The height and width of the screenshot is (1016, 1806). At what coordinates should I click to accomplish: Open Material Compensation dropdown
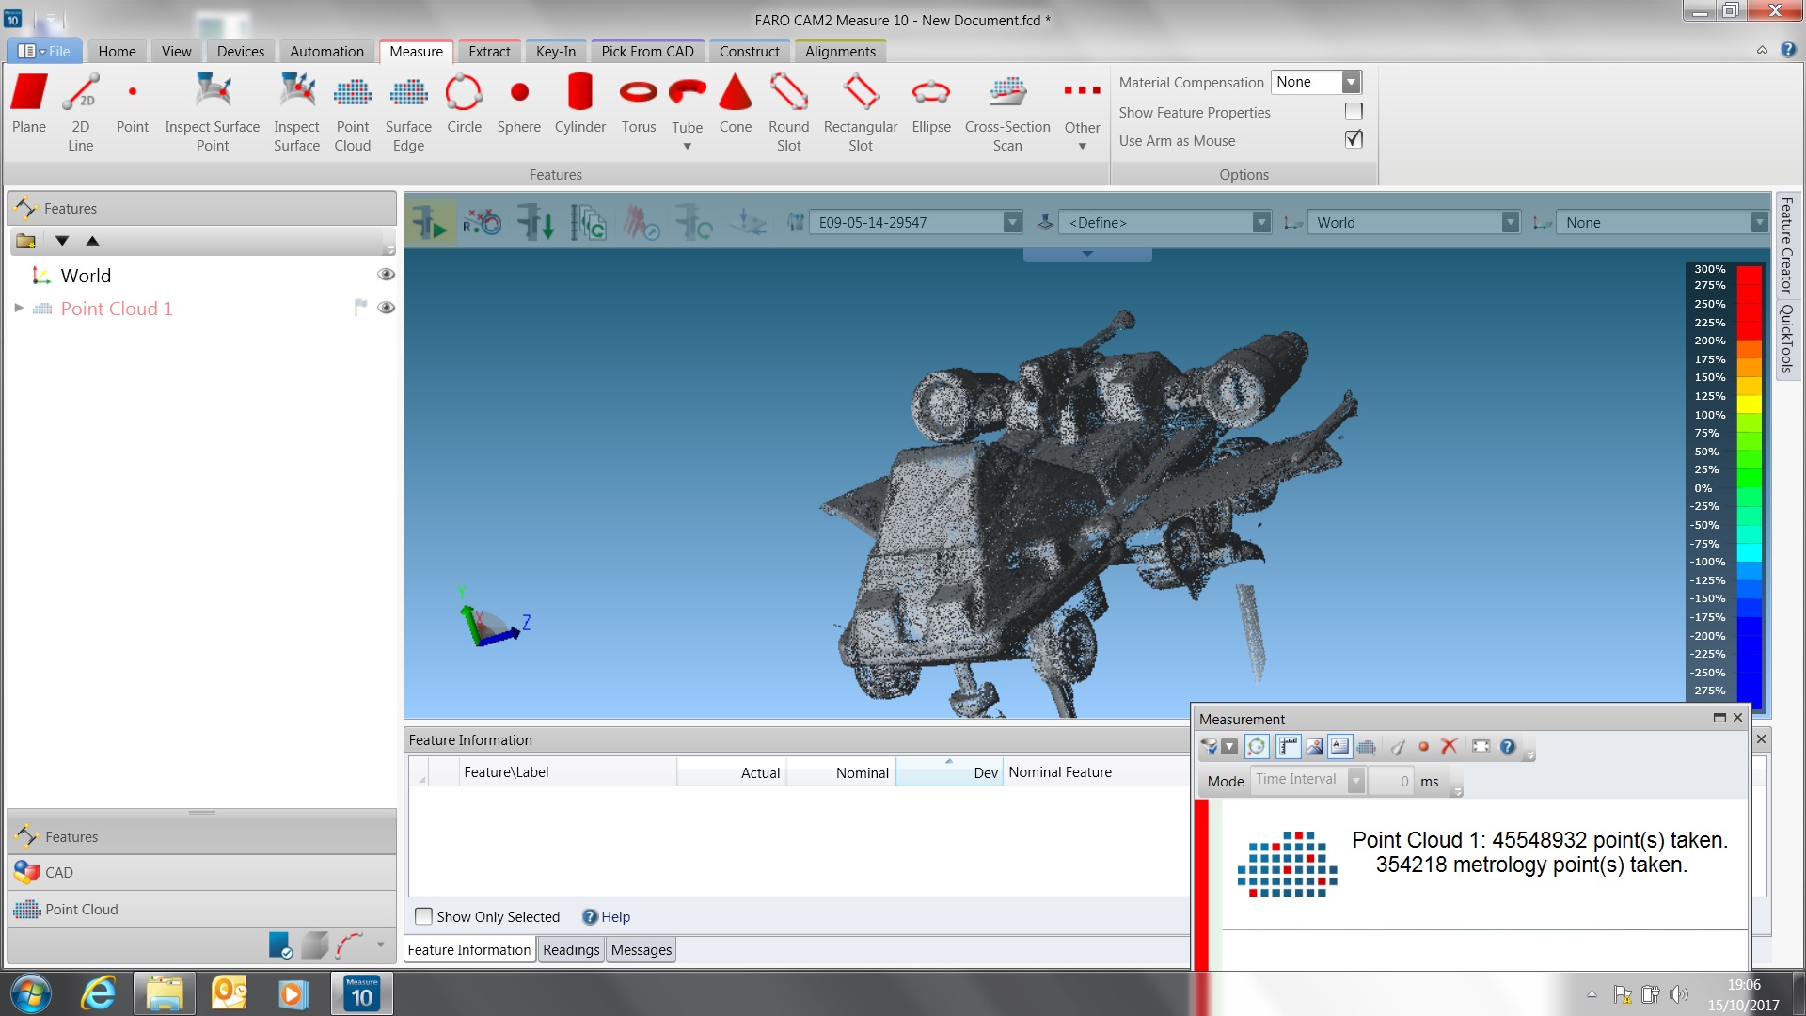(x=1351, y=83)
